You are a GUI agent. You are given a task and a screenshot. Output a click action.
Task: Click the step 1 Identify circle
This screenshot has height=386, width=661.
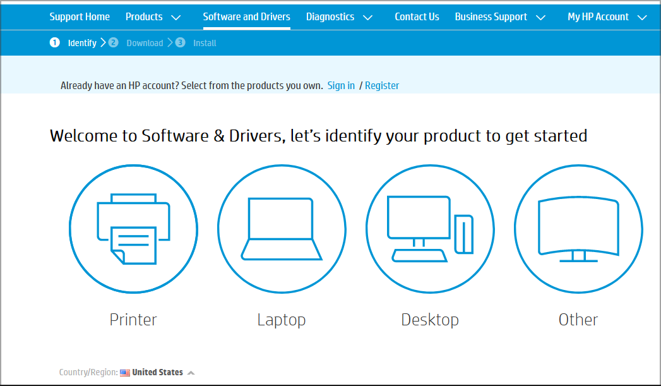[x=54, y=42]
